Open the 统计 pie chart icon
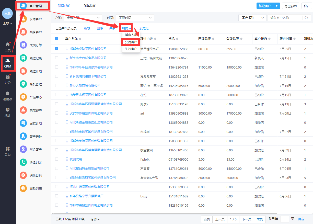This screenshot has width=313, height=224. coord(8,110)
